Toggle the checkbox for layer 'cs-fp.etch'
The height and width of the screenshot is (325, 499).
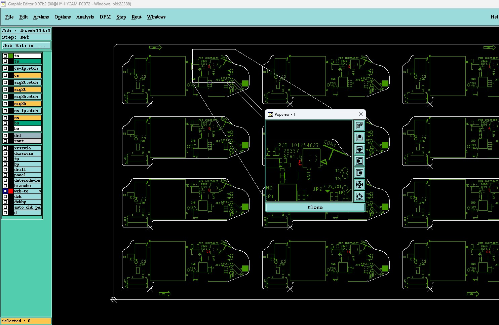coord(5,68)
